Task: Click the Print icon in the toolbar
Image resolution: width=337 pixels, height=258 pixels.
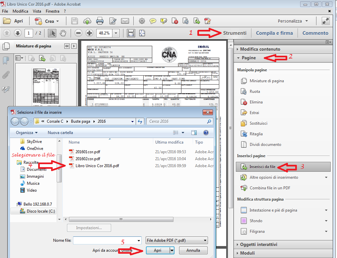Action: (x=100, y=21)
